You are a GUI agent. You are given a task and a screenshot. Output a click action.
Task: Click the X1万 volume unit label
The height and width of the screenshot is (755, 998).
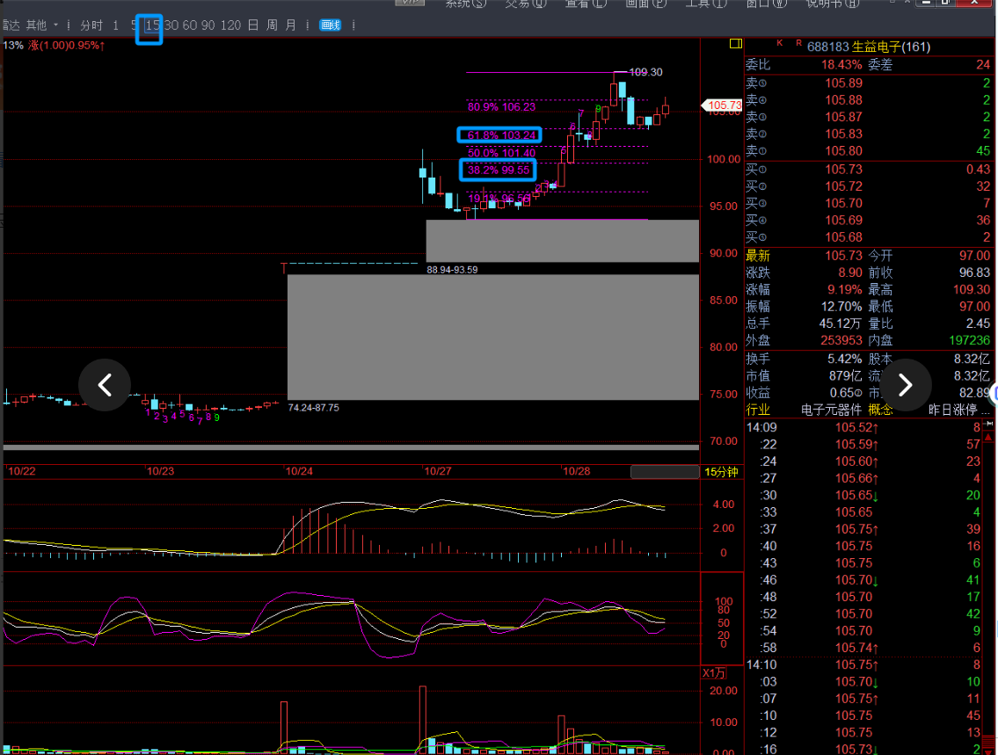pyautogui.click(x=714, y=673)
